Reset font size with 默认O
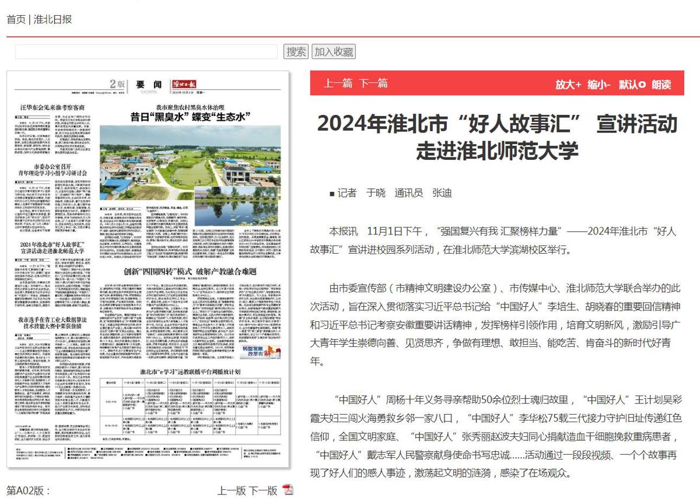Viewport: 700px width, 498px height. (x=632, y=84)
